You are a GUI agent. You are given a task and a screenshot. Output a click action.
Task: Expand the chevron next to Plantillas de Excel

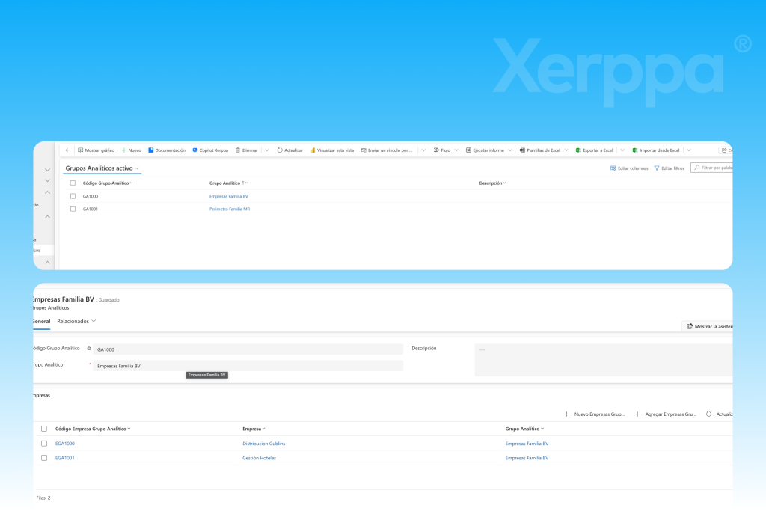pos(566,150)
